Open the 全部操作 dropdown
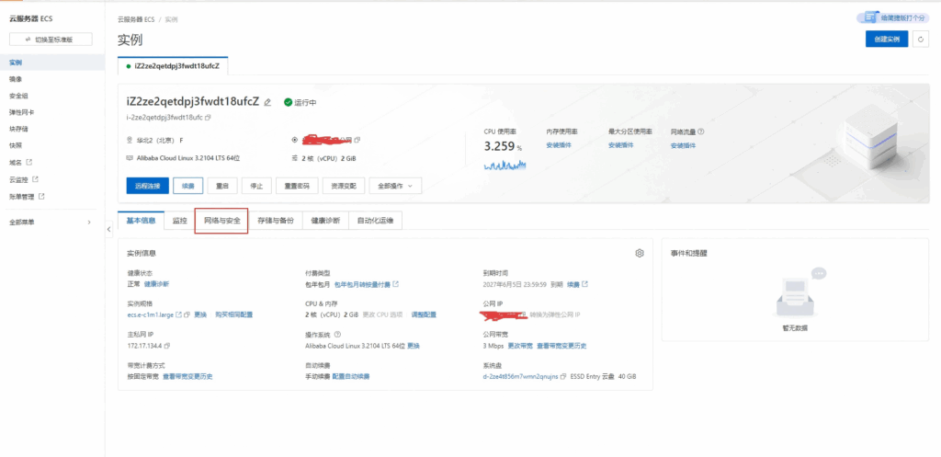The height and width of the screenshot is (457, 941). tap(395, 186)
